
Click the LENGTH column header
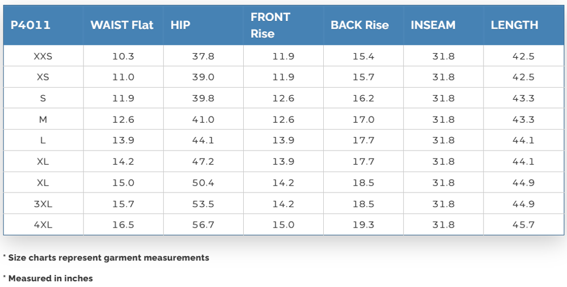(514, 25)
